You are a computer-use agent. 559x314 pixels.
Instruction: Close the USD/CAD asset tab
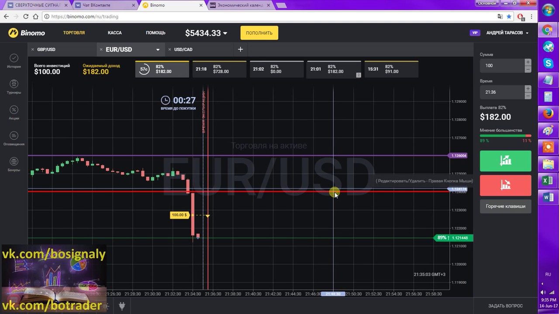pos(169,50)
